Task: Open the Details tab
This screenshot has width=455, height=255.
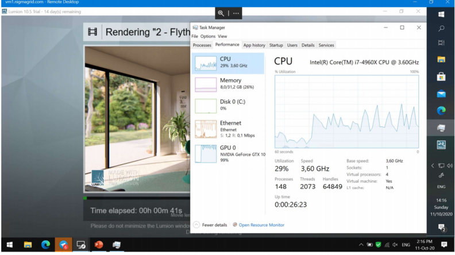Action: [x=308, y=45]
